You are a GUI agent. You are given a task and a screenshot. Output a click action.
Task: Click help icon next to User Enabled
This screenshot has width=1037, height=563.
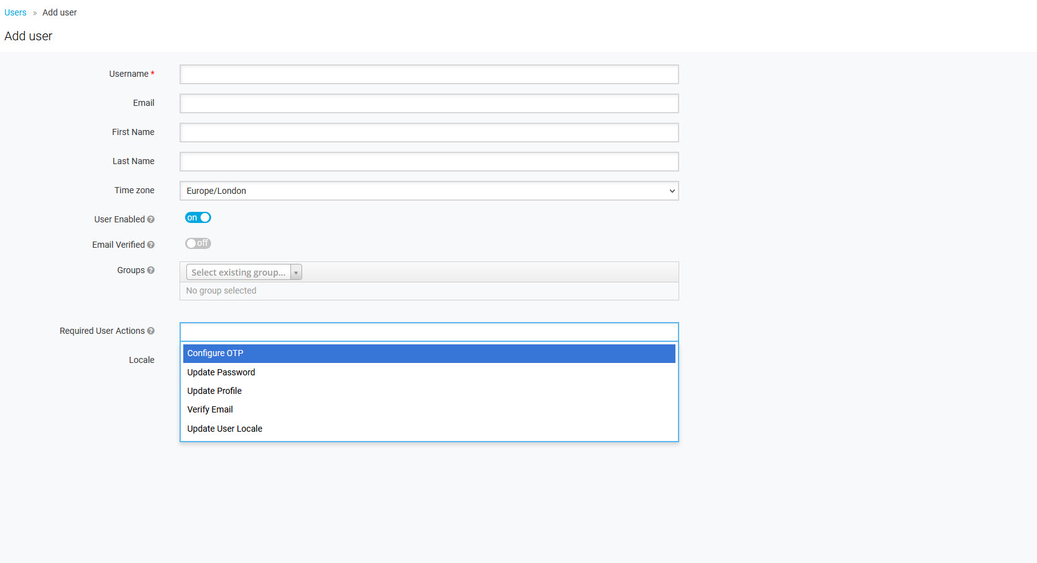click(150, 220)
